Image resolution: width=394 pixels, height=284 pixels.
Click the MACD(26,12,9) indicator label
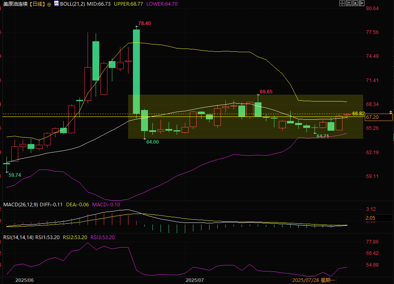pyautogui.click(x=21, y=205)
